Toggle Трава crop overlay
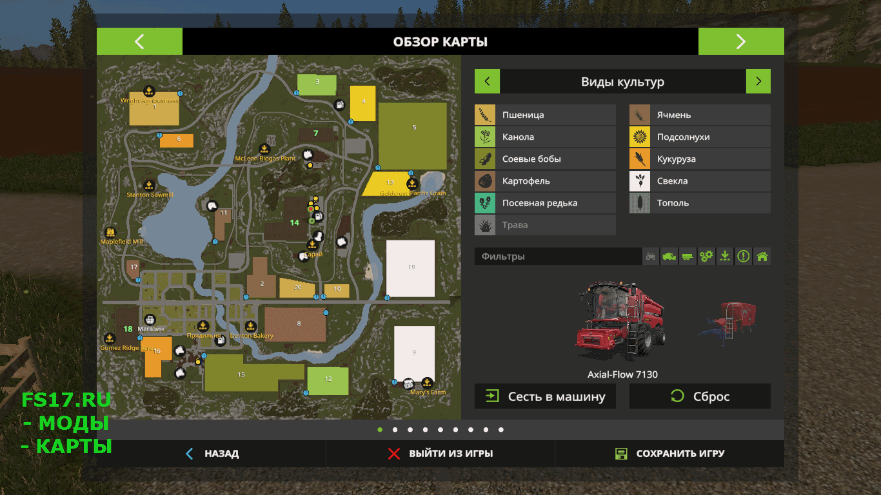 coord(546,225)
